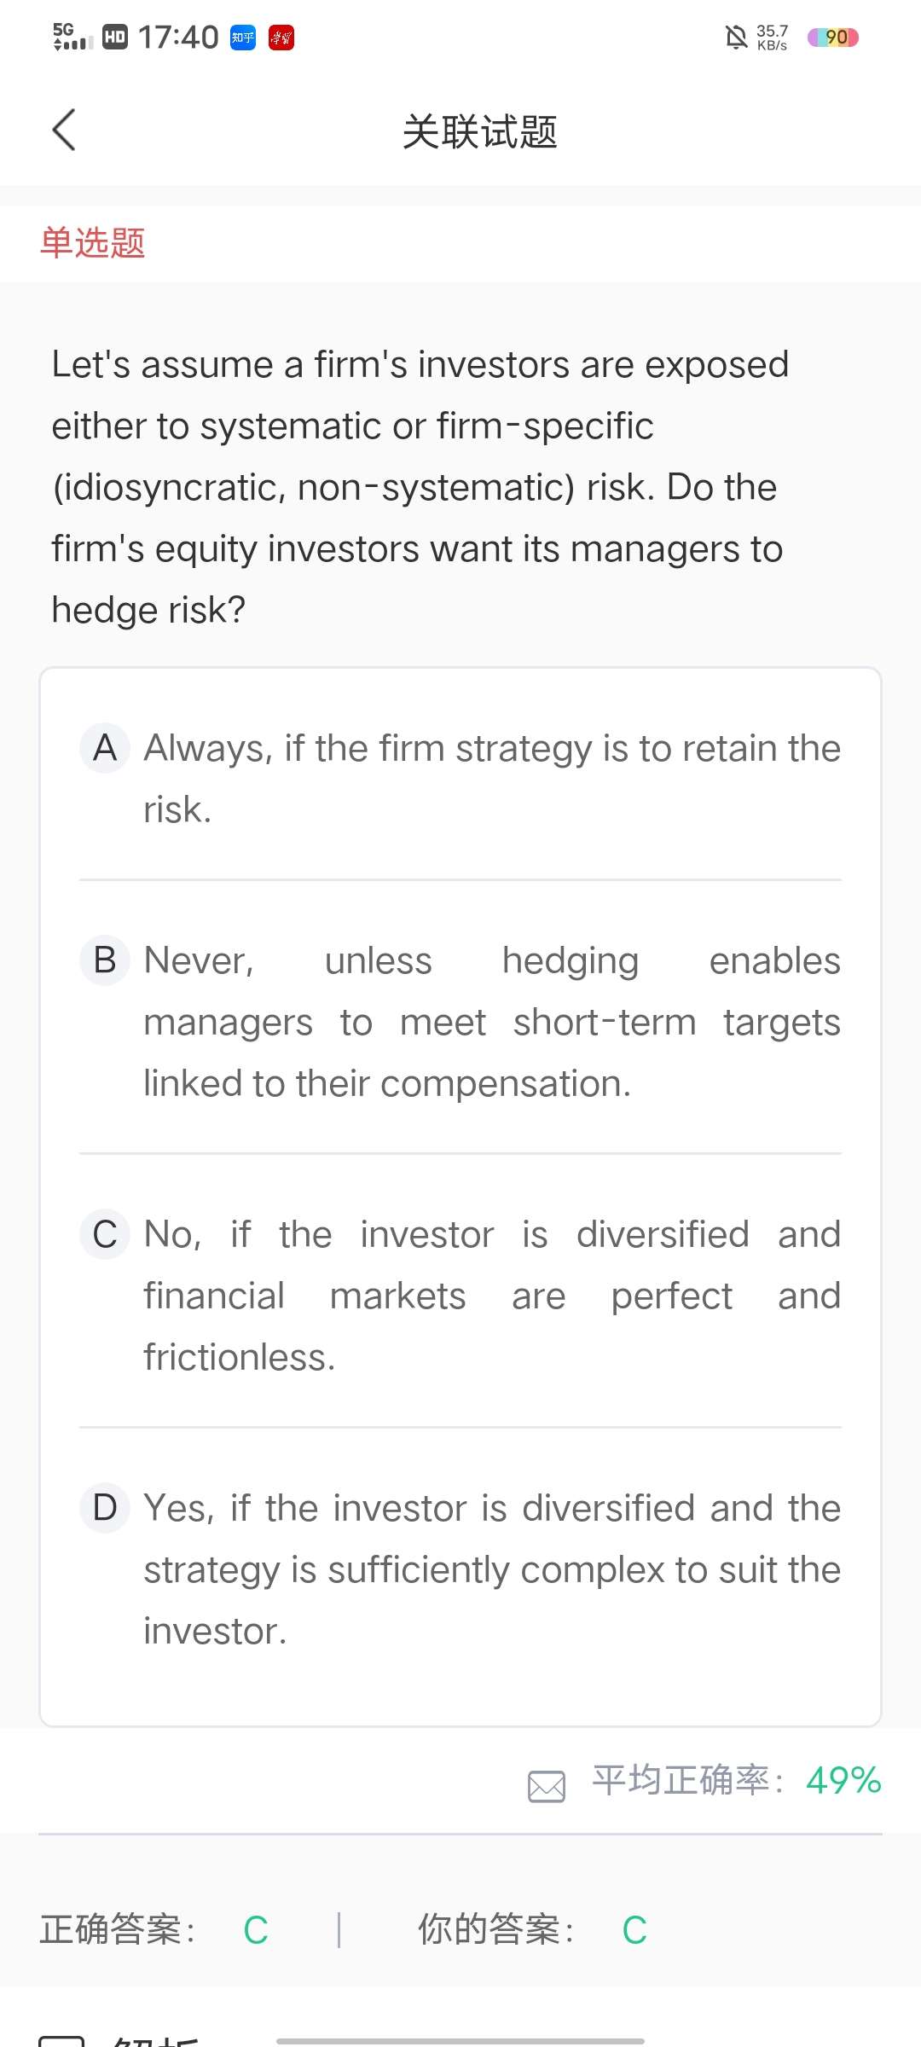Tap the muted bell status icon
The width and height of the screenshot is (921, 2047).
click(736, 38)
